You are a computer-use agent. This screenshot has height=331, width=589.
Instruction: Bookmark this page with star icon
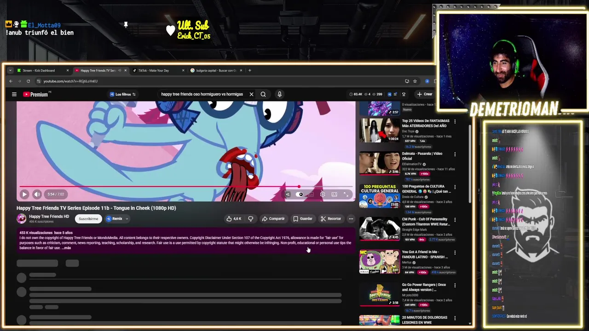coord(415,81)
